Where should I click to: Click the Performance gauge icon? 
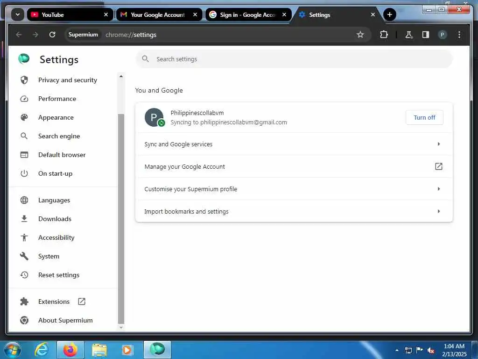click(x=24, y=99)
